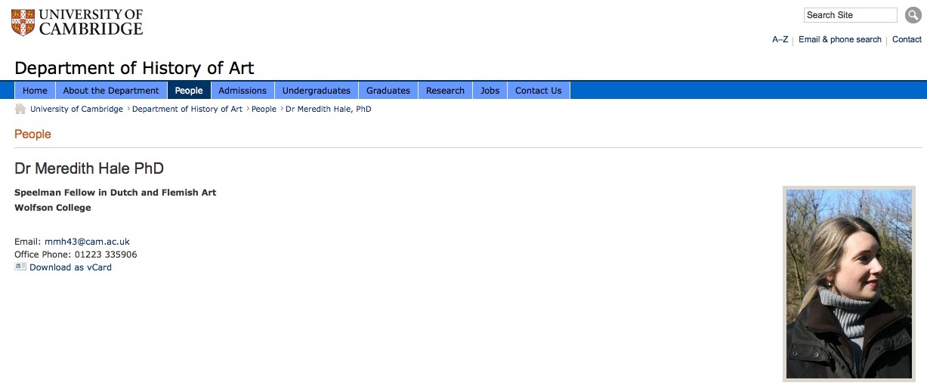Open the Undergraduates tab
Viewport: 927px width, 392px height.
pos(317,91)
